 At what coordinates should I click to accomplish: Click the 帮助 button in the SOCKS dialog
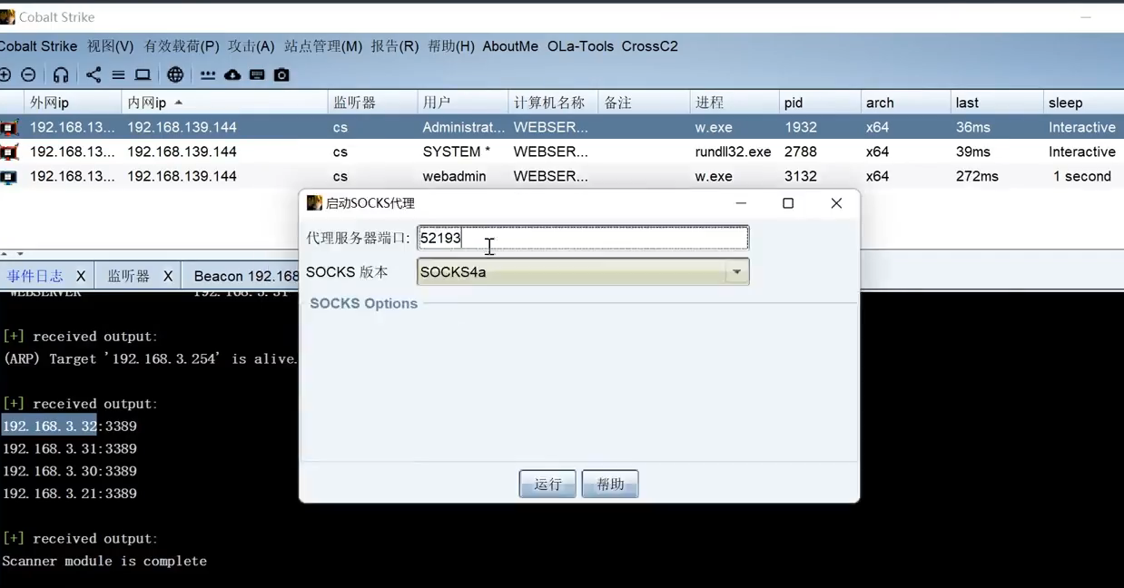[x=610, y=484]
